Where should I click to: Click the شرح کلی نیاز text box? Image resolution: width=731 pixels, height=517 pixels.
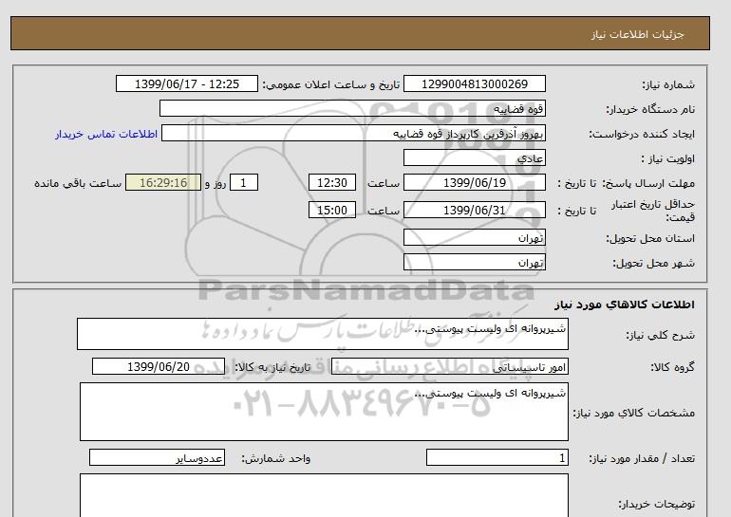[323, 334]
